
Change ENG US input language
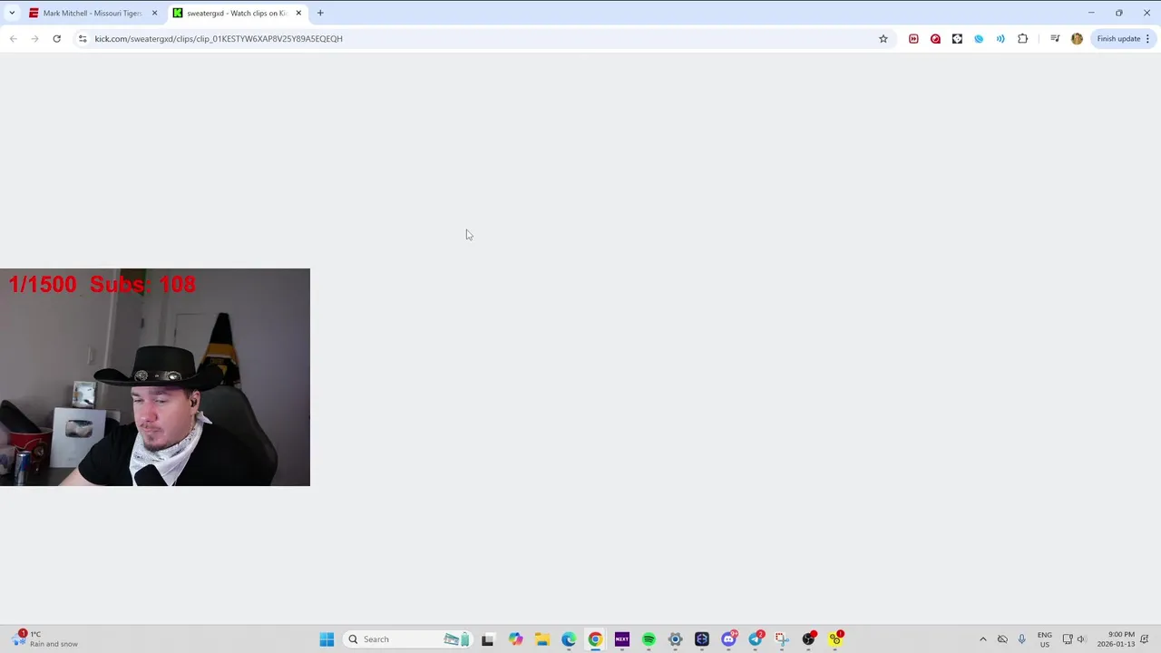[x=1045, y=639]
